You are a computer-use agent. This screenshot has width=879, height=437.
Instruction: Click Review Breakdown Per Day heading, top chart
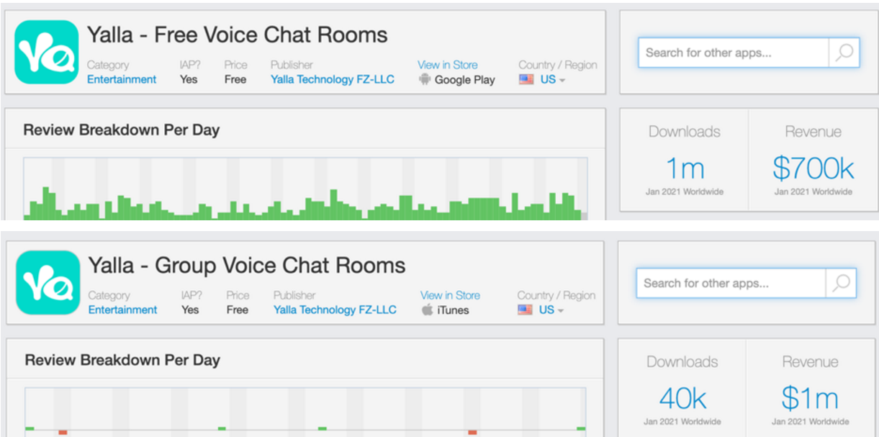122,130
